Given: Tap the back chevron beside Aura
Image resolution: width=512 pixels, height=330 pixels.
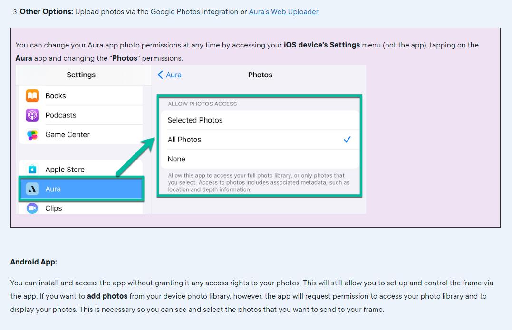Looking at the screenshot, I should click(x=161, y=75).
